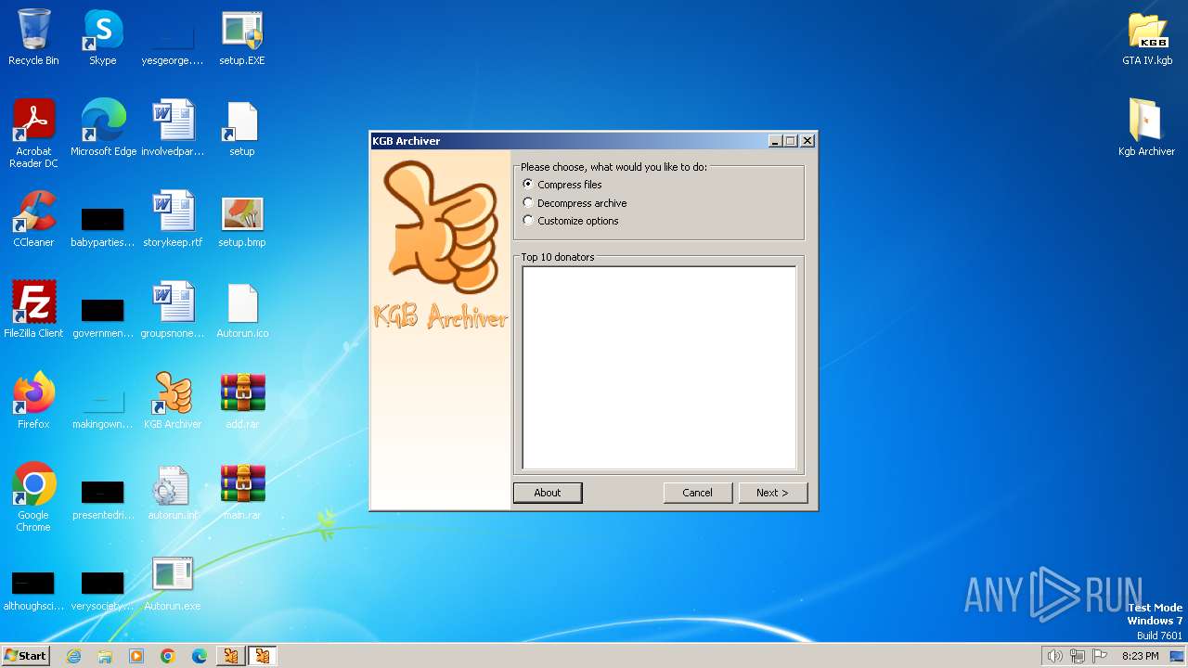Click the volume speaker tray icon
This screenshot has width=1188, height=668.
click(1054, 656)
